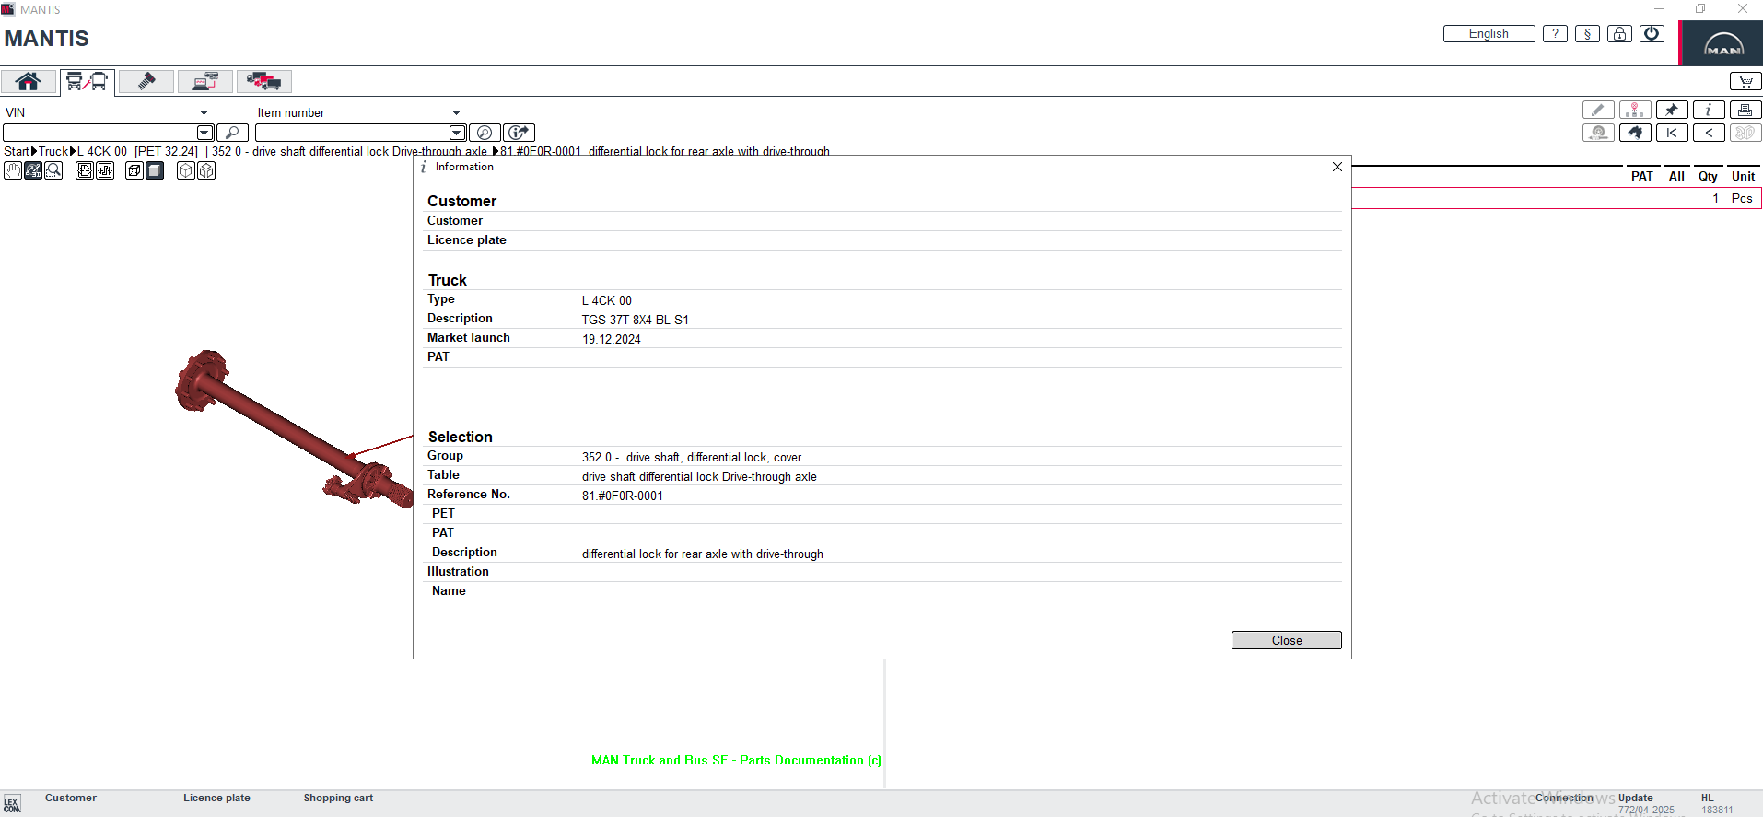The image size is (1763, 817).
Task: Click the MAN logo
Action: [x=1722, y=43]
